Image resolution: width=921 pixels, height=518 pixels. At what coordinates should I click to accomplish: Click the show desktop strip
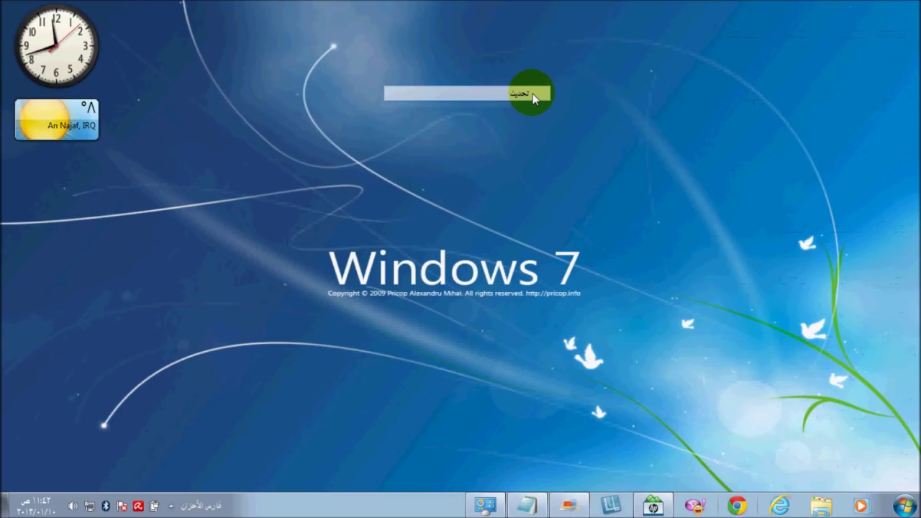point(4,506)
